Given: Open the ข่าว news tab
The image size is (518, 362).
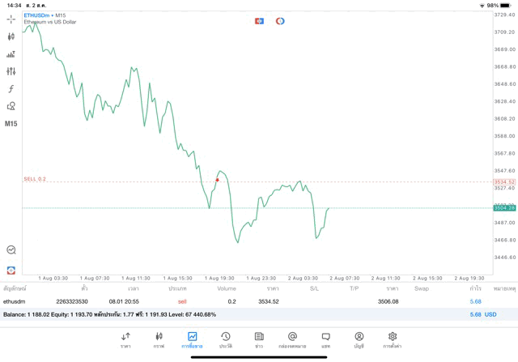Looking at the screenshot, I should click(x=258, y=340).
